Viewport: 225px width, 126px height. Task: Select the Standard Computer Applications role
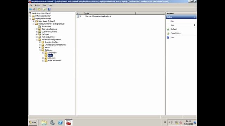click(98, 16)
